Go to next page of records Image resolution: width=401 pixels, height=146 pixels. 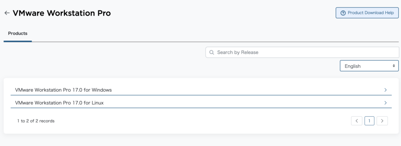point(382,121)
